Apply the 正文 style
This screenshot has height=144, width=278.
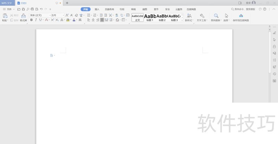(138, 17)
